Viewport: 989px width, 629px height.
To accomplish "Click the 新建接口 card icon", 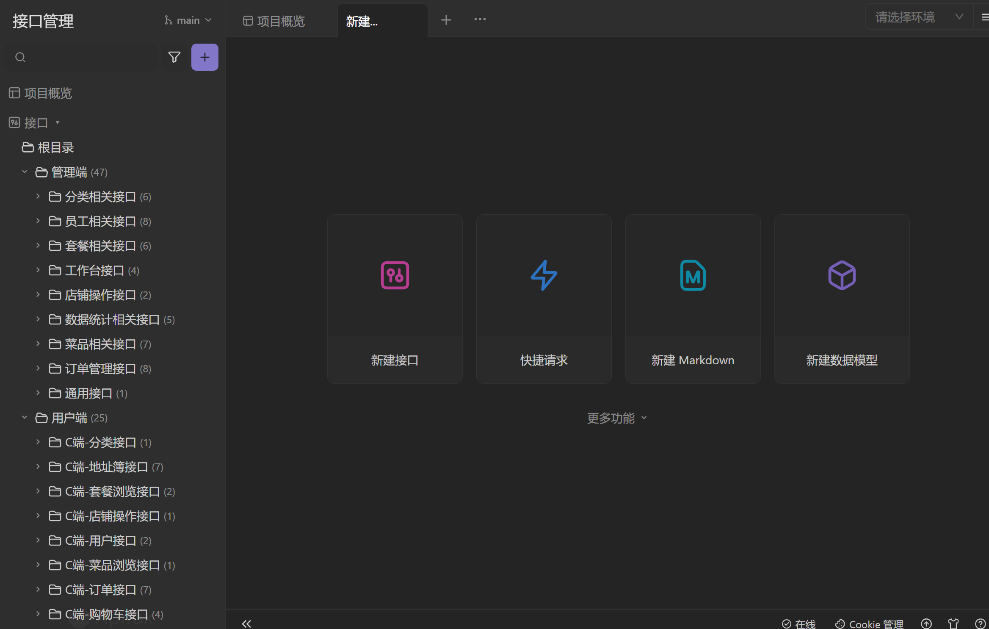I will [395, 275].
